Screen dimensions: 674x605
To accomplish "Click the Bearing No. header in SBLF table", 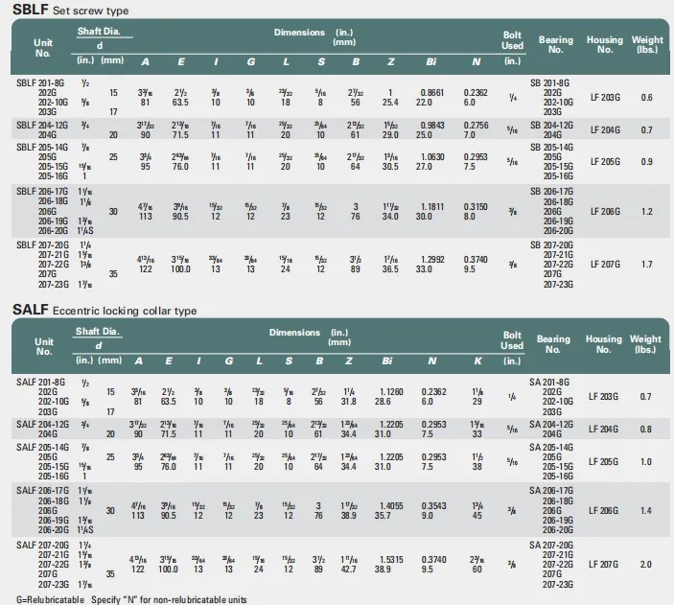I will [x=556, y=46].
